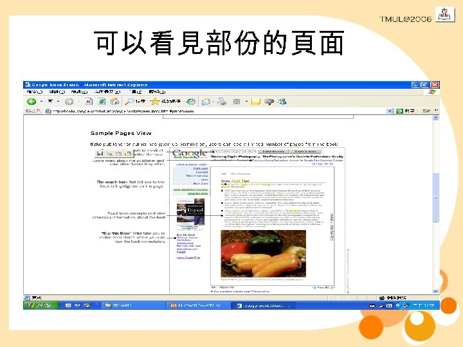Click the Table of Contents sidebar link
The width and height of the screenshot is (463, 347).
(x=197, y=175)
